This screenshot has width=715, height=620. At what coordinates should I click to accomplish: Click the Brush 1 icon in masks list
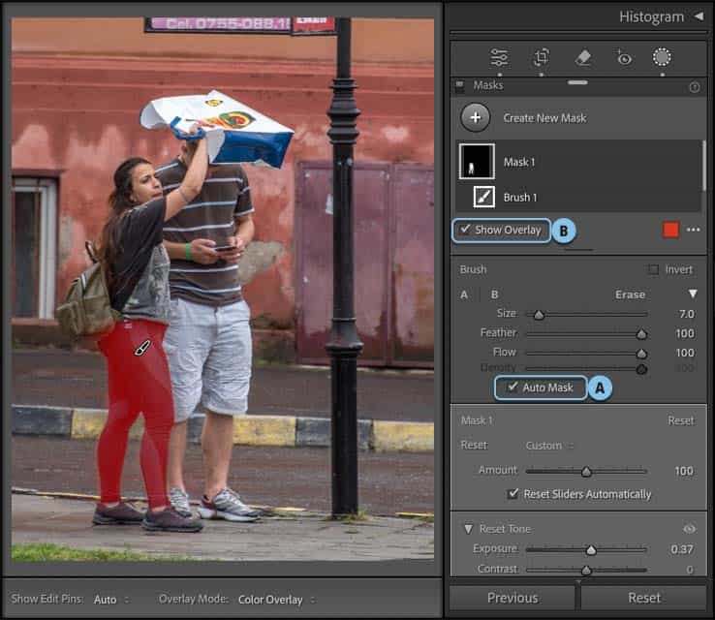tap(483, 197)
